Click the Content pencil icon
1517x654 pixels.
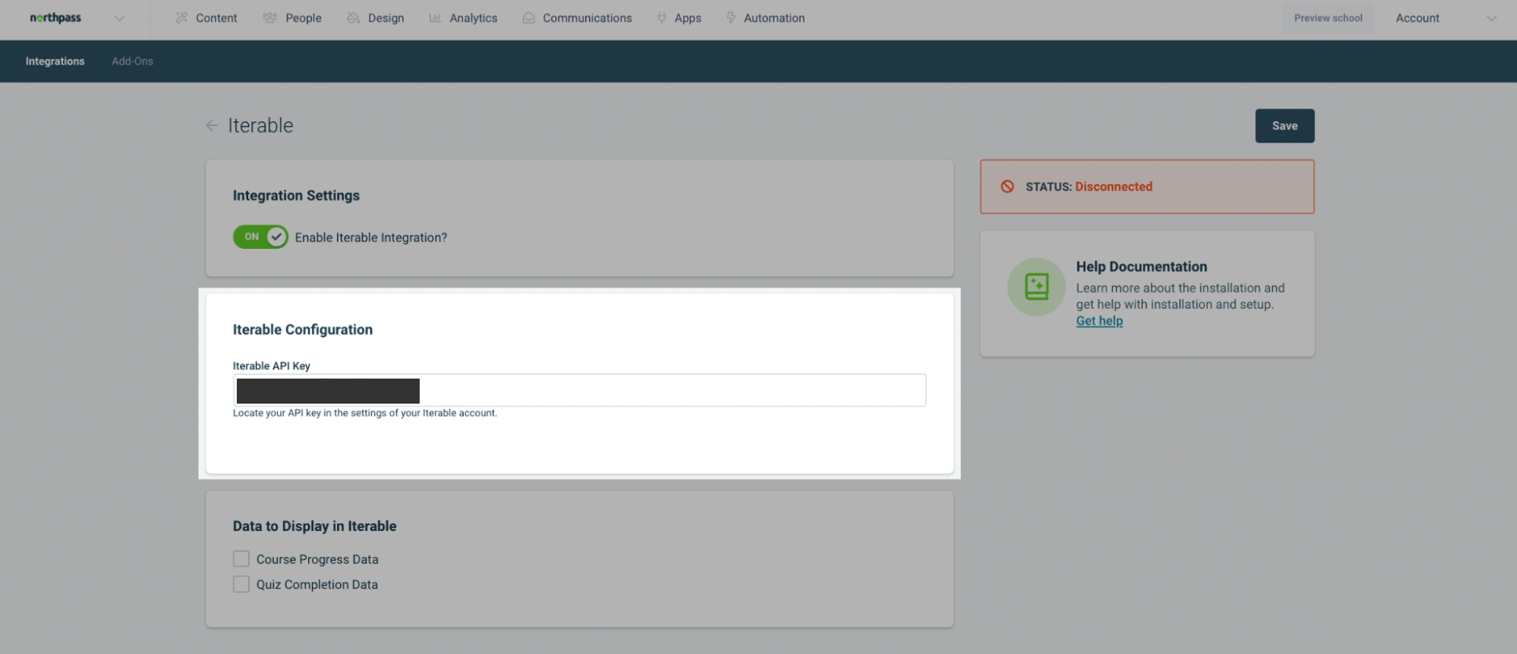click(x=181, y=17)
